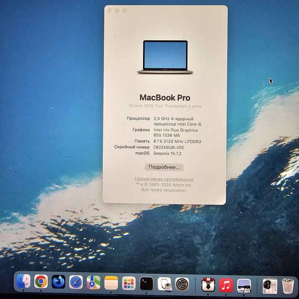Click the Процессор label

coord(138,118)
